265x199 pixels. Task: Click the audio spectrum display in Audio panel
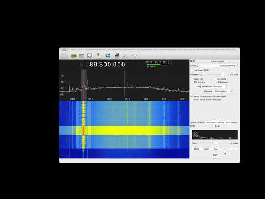[x=215, y=135]
